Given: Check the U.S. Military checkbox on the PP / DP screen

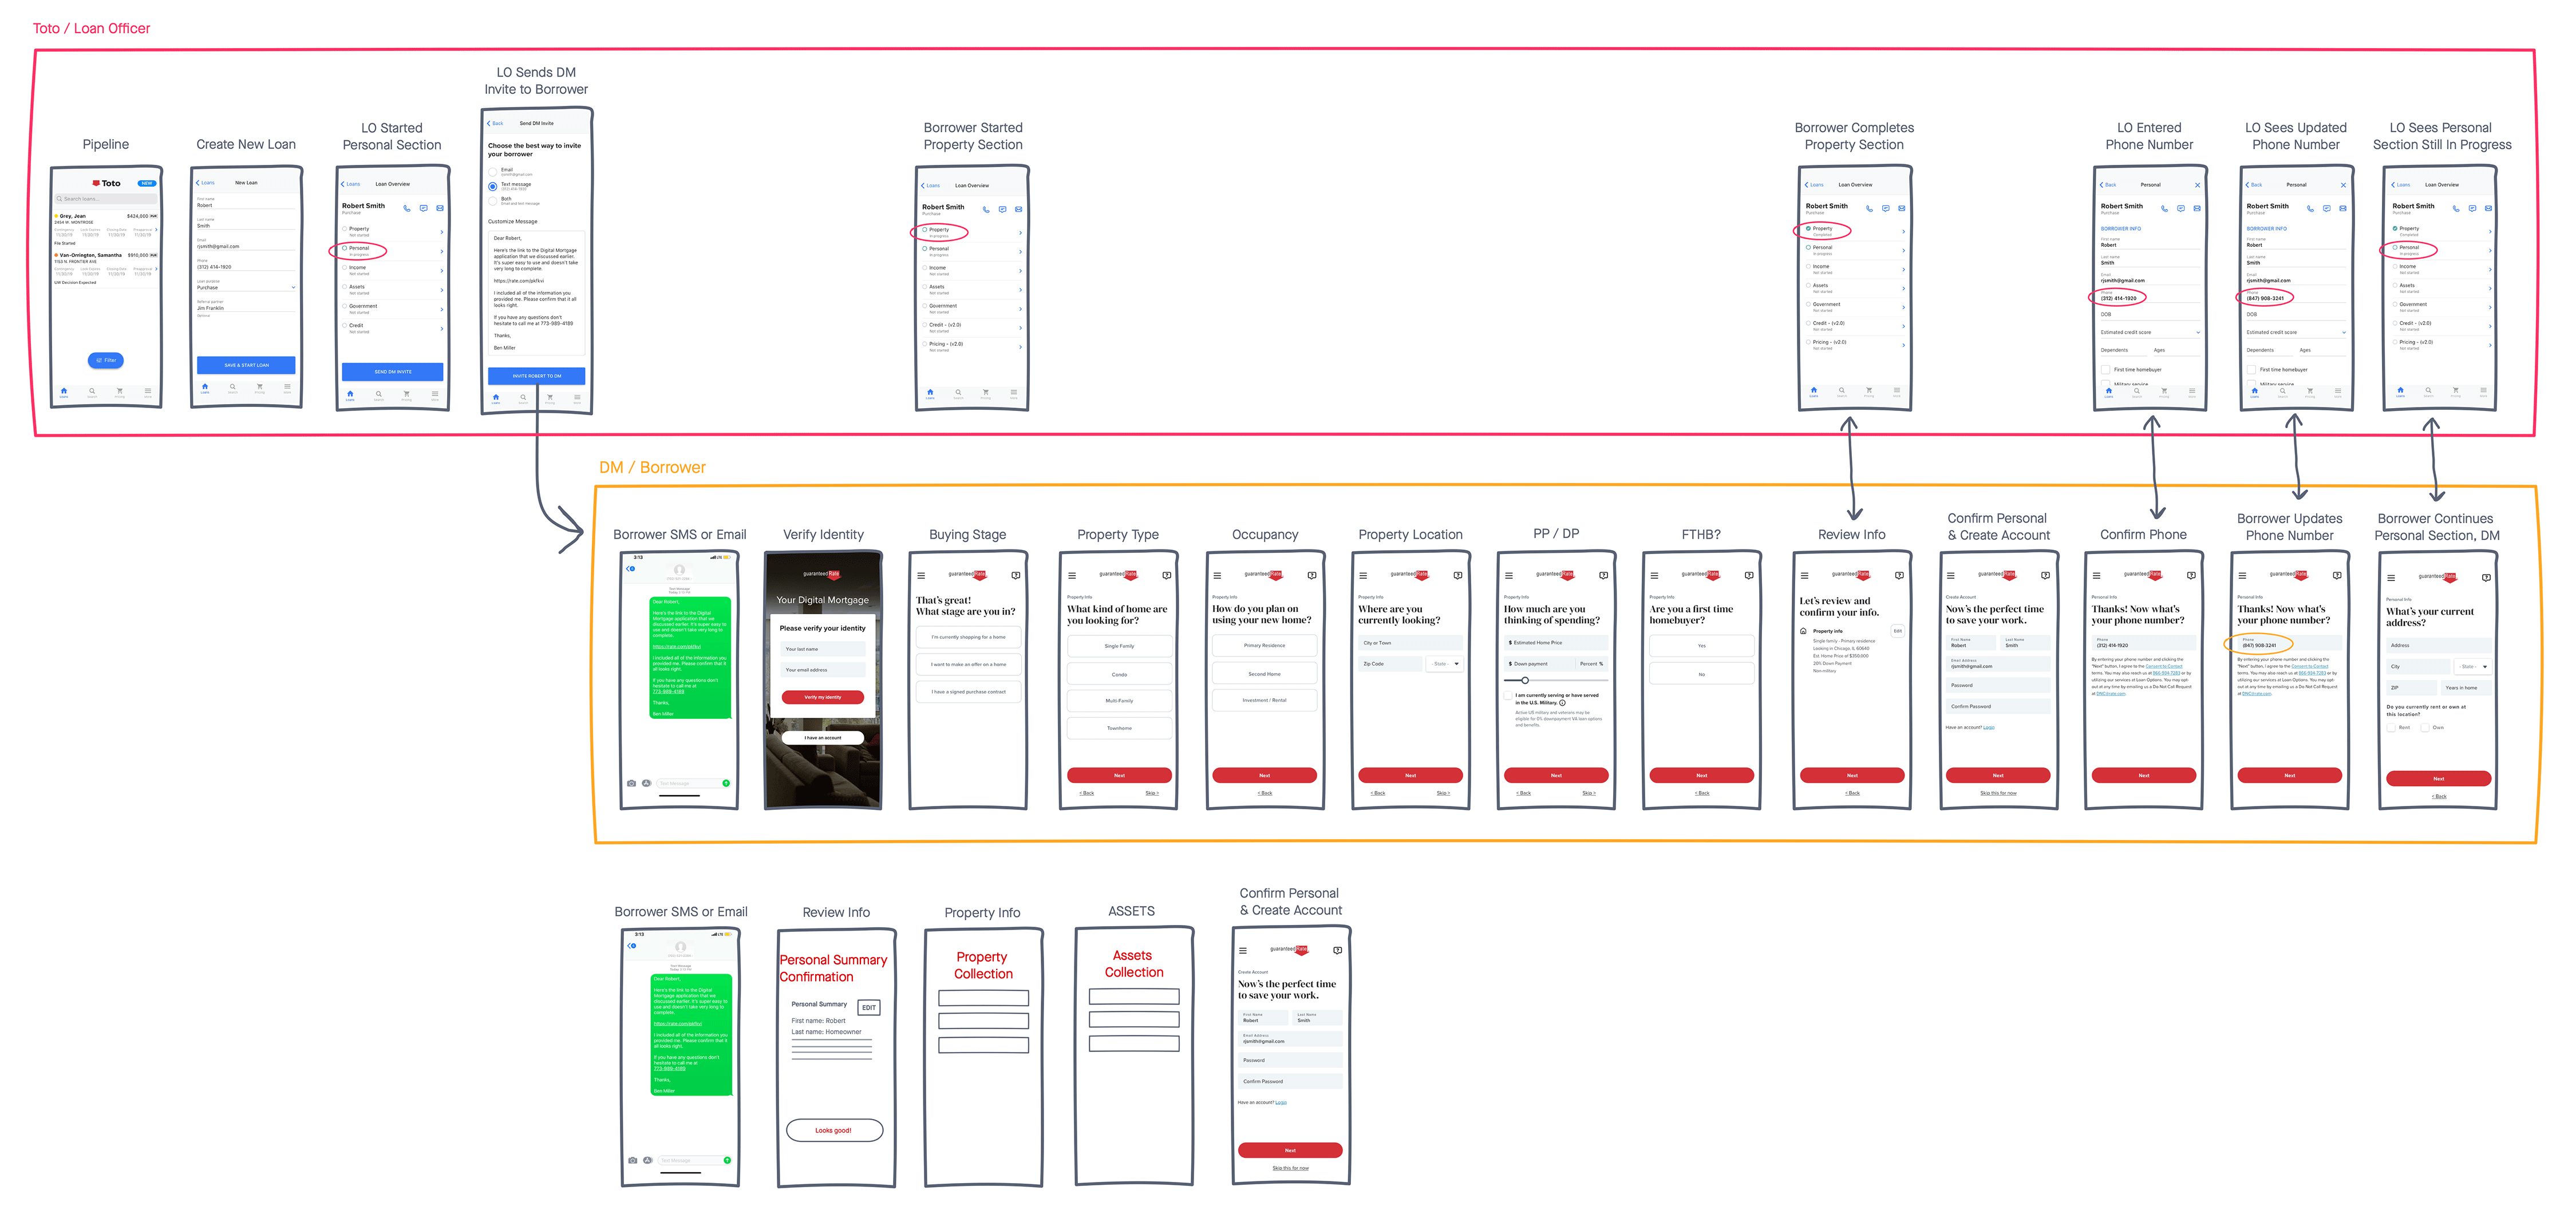Looking at the screenshot, I should (1508, 696).
